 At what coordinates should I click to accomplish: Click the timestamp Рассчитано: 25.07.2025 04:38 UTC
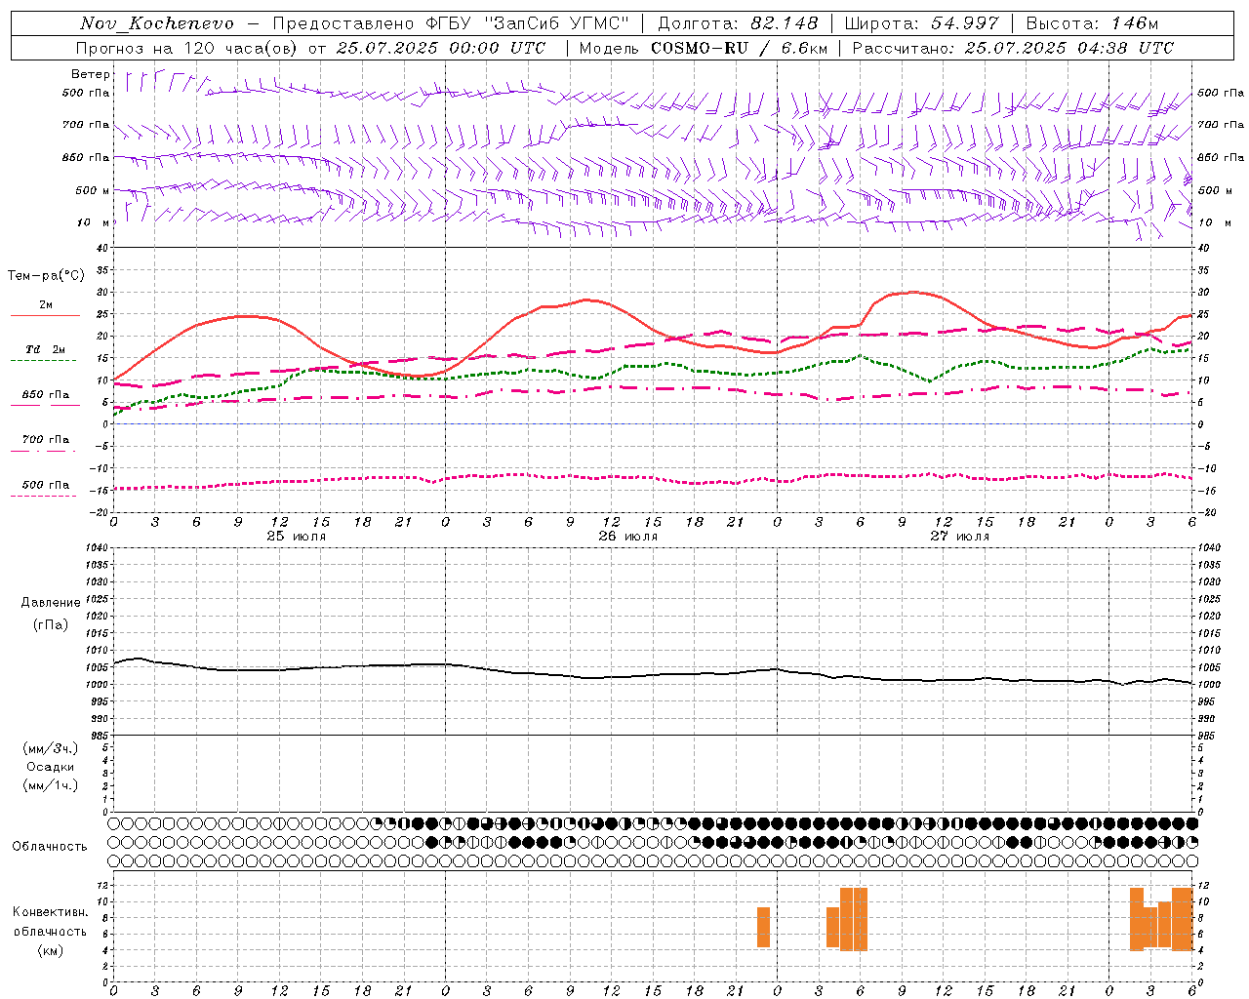(1013, 48)
